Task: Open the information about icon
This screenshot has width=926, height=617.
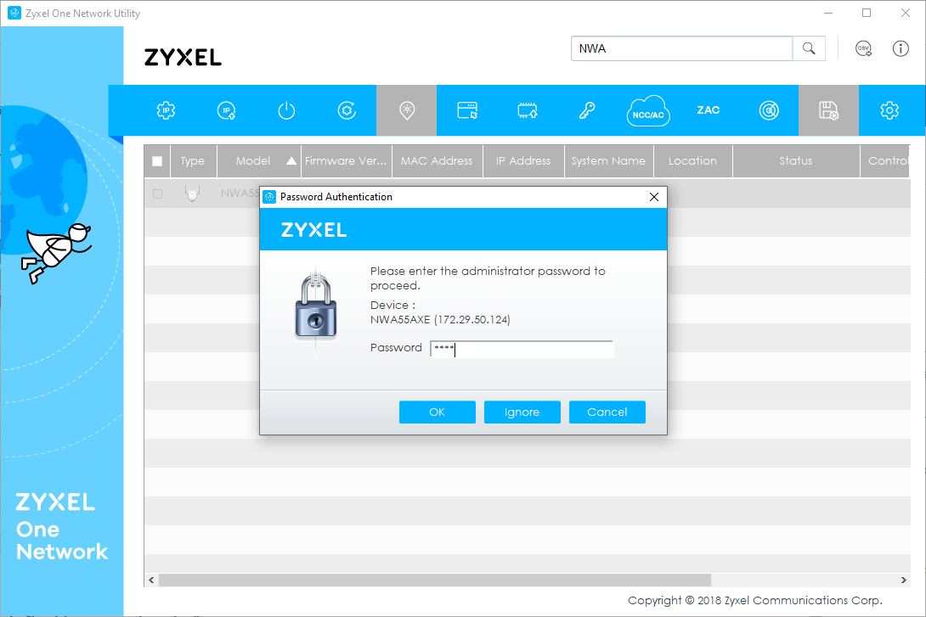Action: coord(901,48)
